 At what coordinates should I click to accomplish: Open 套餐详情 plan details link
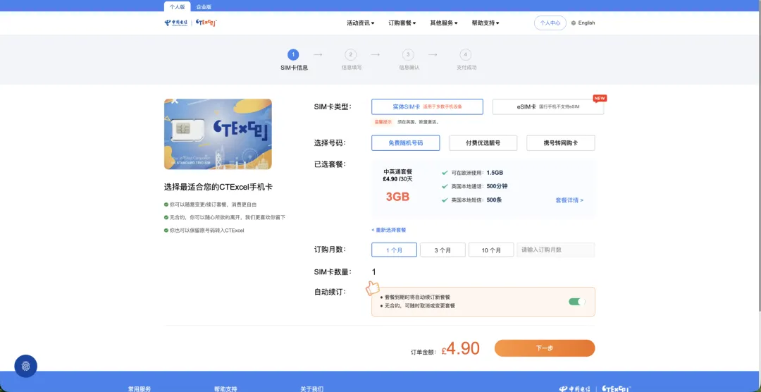[x=569, y=200]
